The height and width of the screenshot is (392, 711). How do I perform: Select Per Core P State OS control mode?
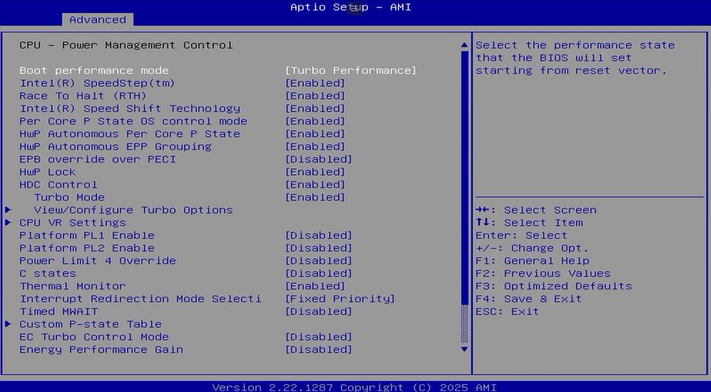point(133,121)
